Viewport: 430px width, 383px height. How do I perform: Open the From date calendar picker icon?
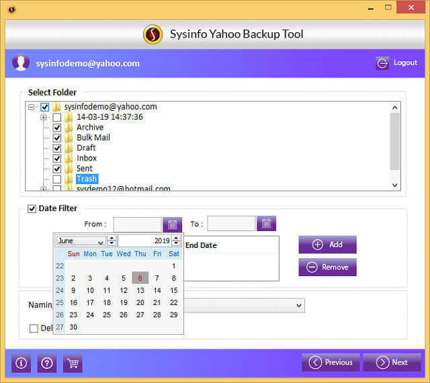(x=172, y=224)
